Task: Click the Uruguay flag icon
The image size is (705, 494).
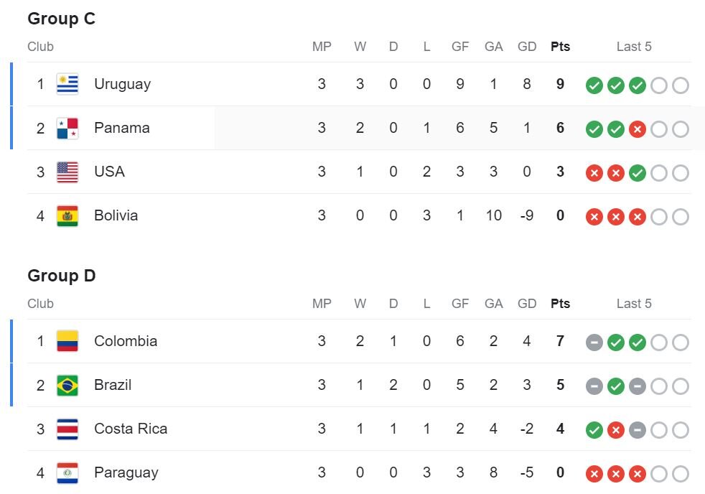Action: pos(67,84)
